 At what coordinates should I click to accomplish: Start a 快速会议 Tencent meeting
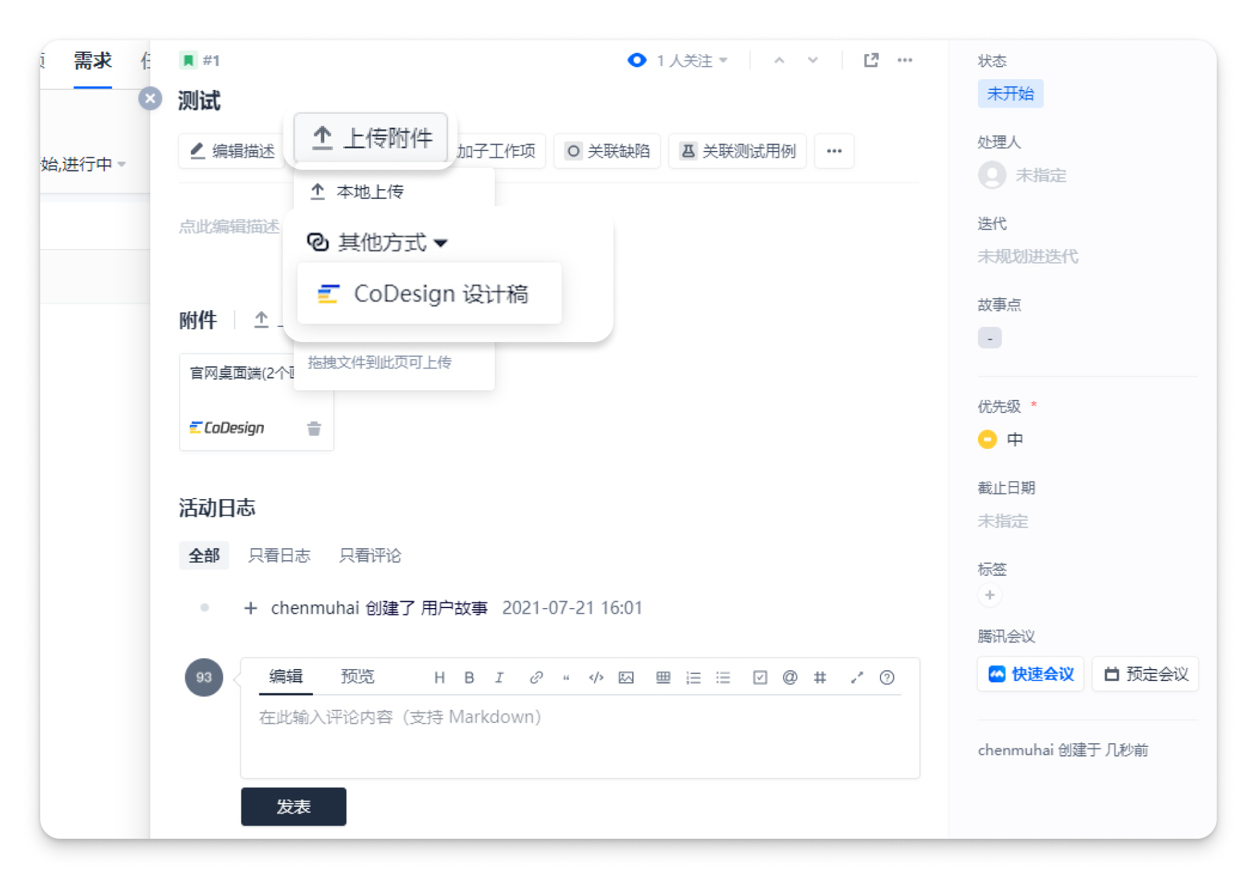1031,674
